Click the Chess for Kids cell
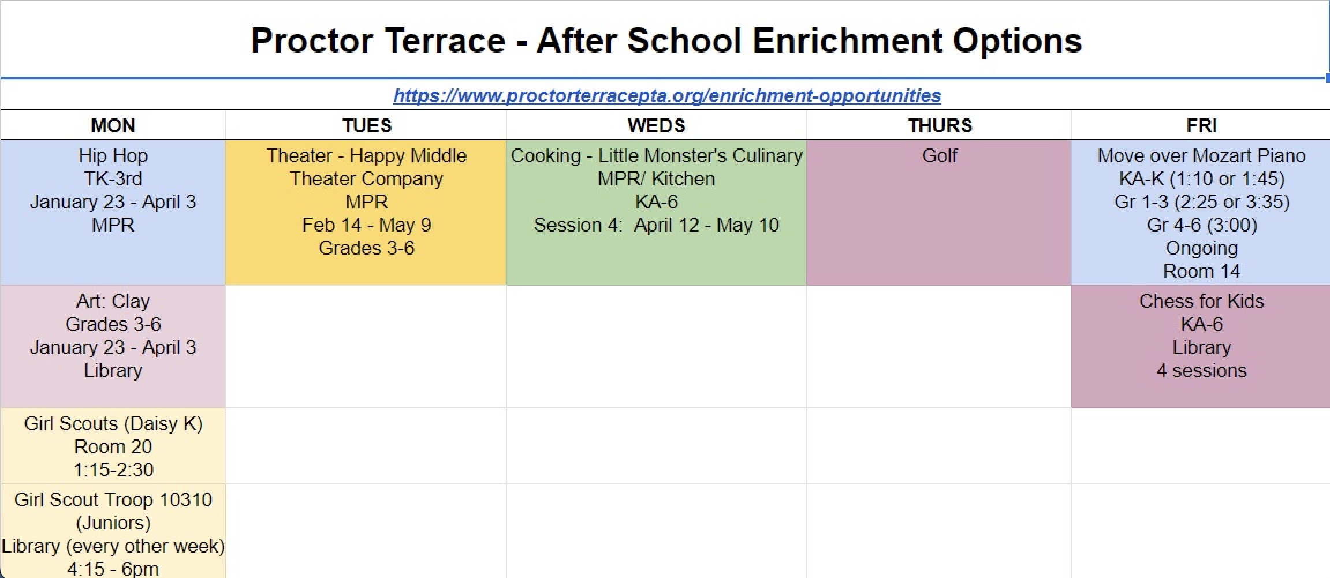The image size is (1330, 578). click(1201, 346)
